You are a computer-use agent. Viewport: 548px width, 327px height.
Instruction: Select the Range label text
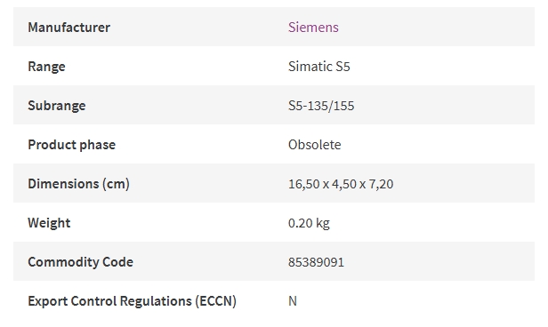point(46,67)
